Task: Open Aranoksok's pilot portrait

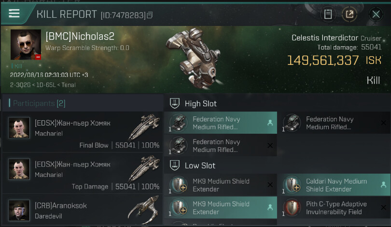Action: tap(19, 210)
